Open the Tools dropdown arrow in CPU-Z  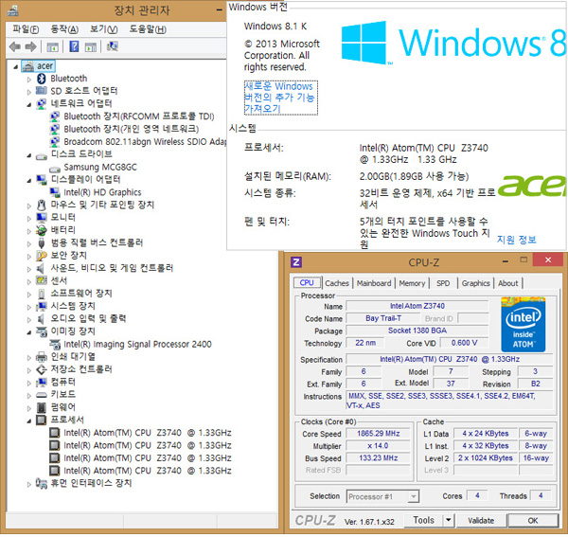[449, 520]
